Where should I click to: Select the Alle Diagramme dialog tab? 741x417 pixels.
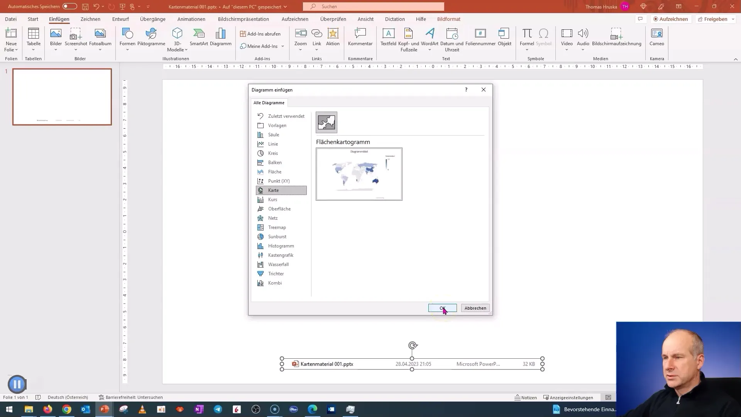coord(269,103)
